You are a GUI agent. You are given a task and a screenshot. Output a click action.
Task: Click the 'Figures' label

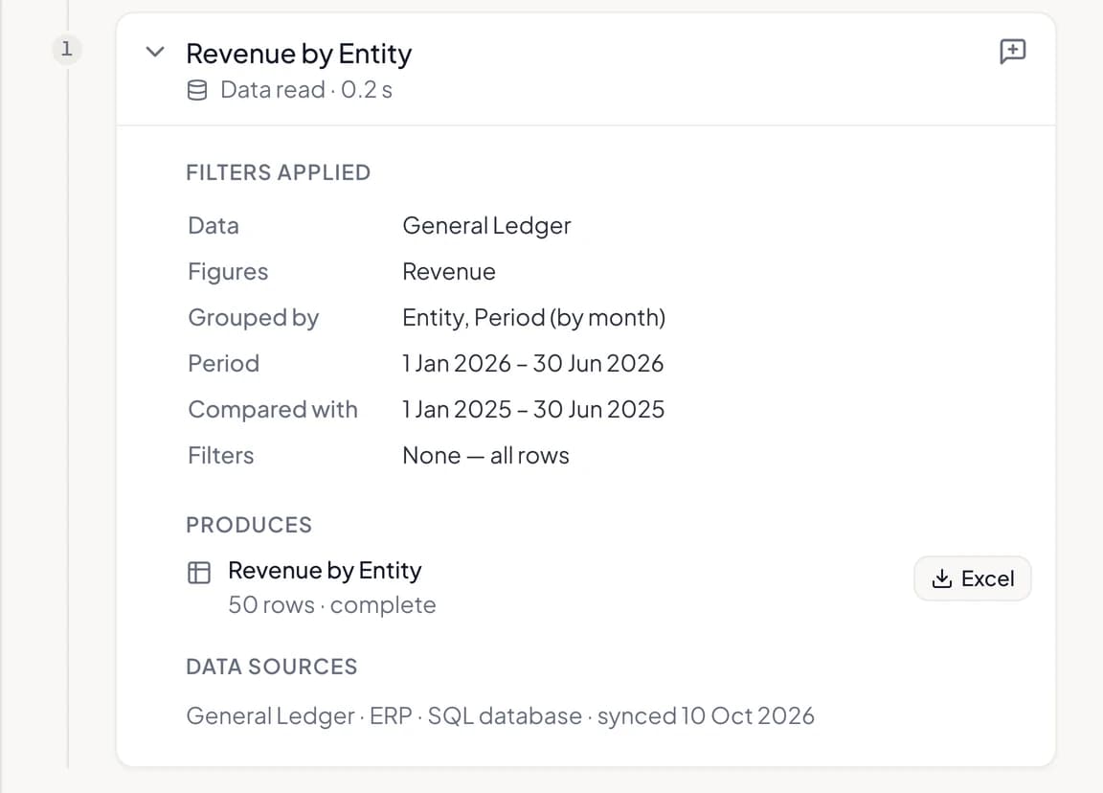(228, 272)
